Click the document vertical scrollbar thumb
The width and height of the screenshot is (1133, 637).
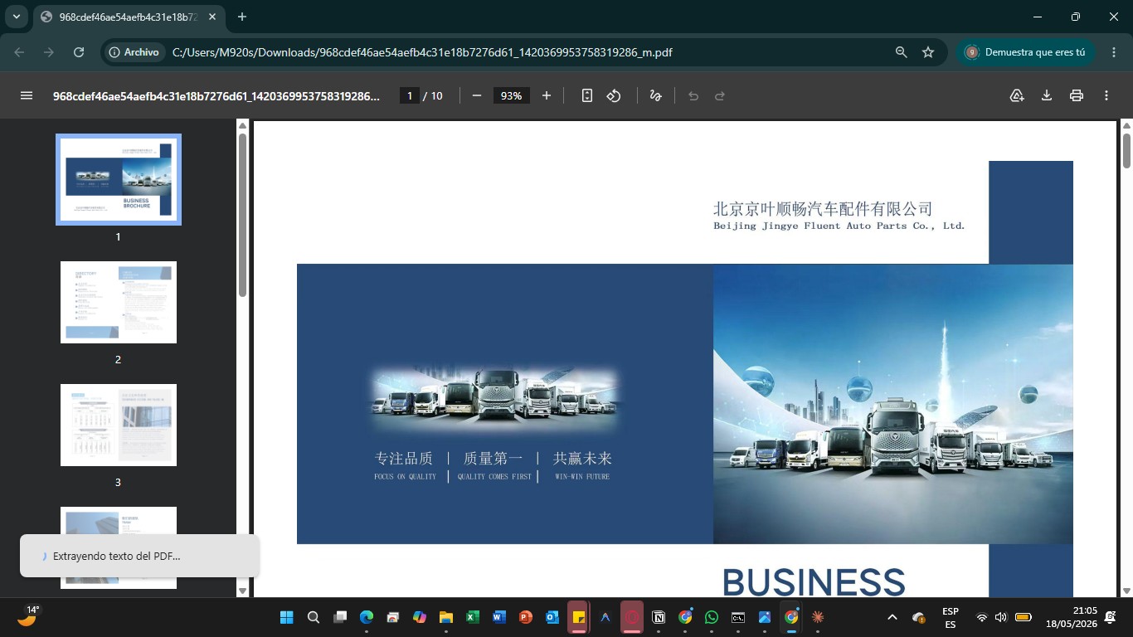coord(1126,151)
